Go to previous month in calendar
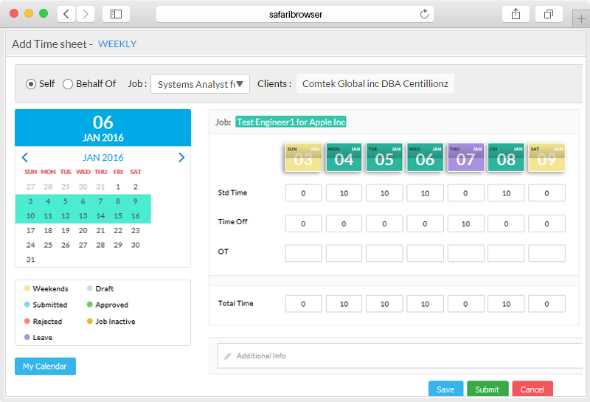Viewport: 590px width, 402px height. (25, 157)
